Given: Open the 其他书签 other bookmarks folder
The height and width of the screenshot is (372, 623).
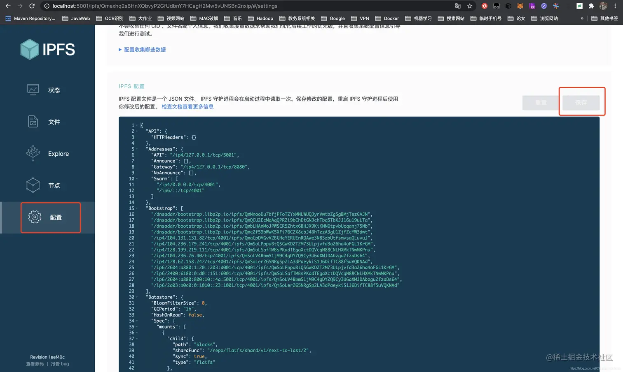Looking at the screenshot, I should point(605,18).
